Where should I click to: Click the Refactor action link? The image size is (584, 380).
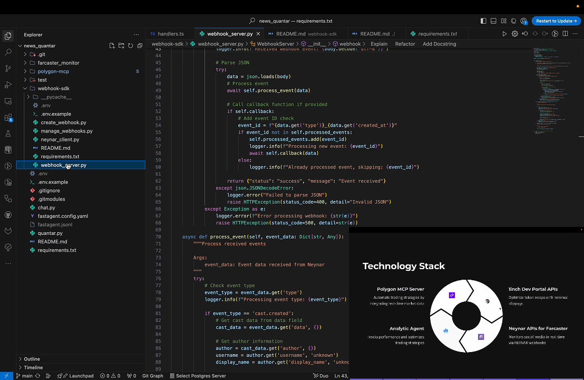click(405, 44)
